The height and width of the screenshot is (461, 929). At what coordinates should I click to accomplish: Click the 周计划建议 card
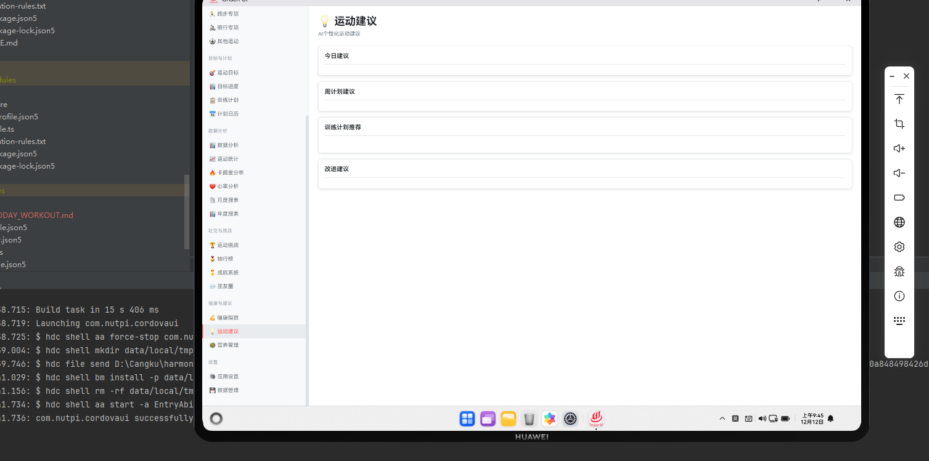(x=585, y=96)
